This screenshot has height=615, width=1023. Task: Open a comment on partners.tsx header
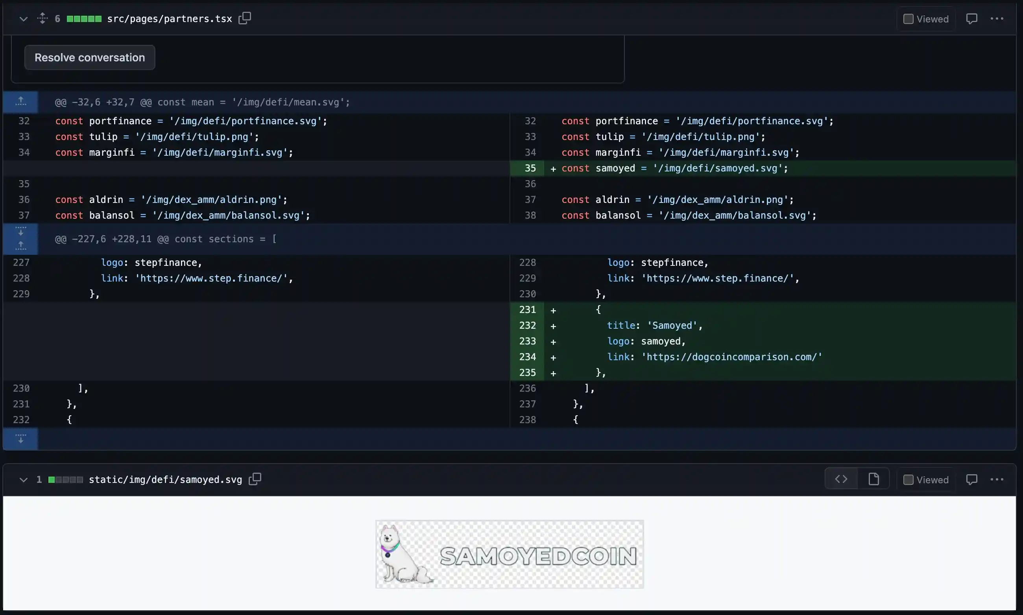click(971, 18)
